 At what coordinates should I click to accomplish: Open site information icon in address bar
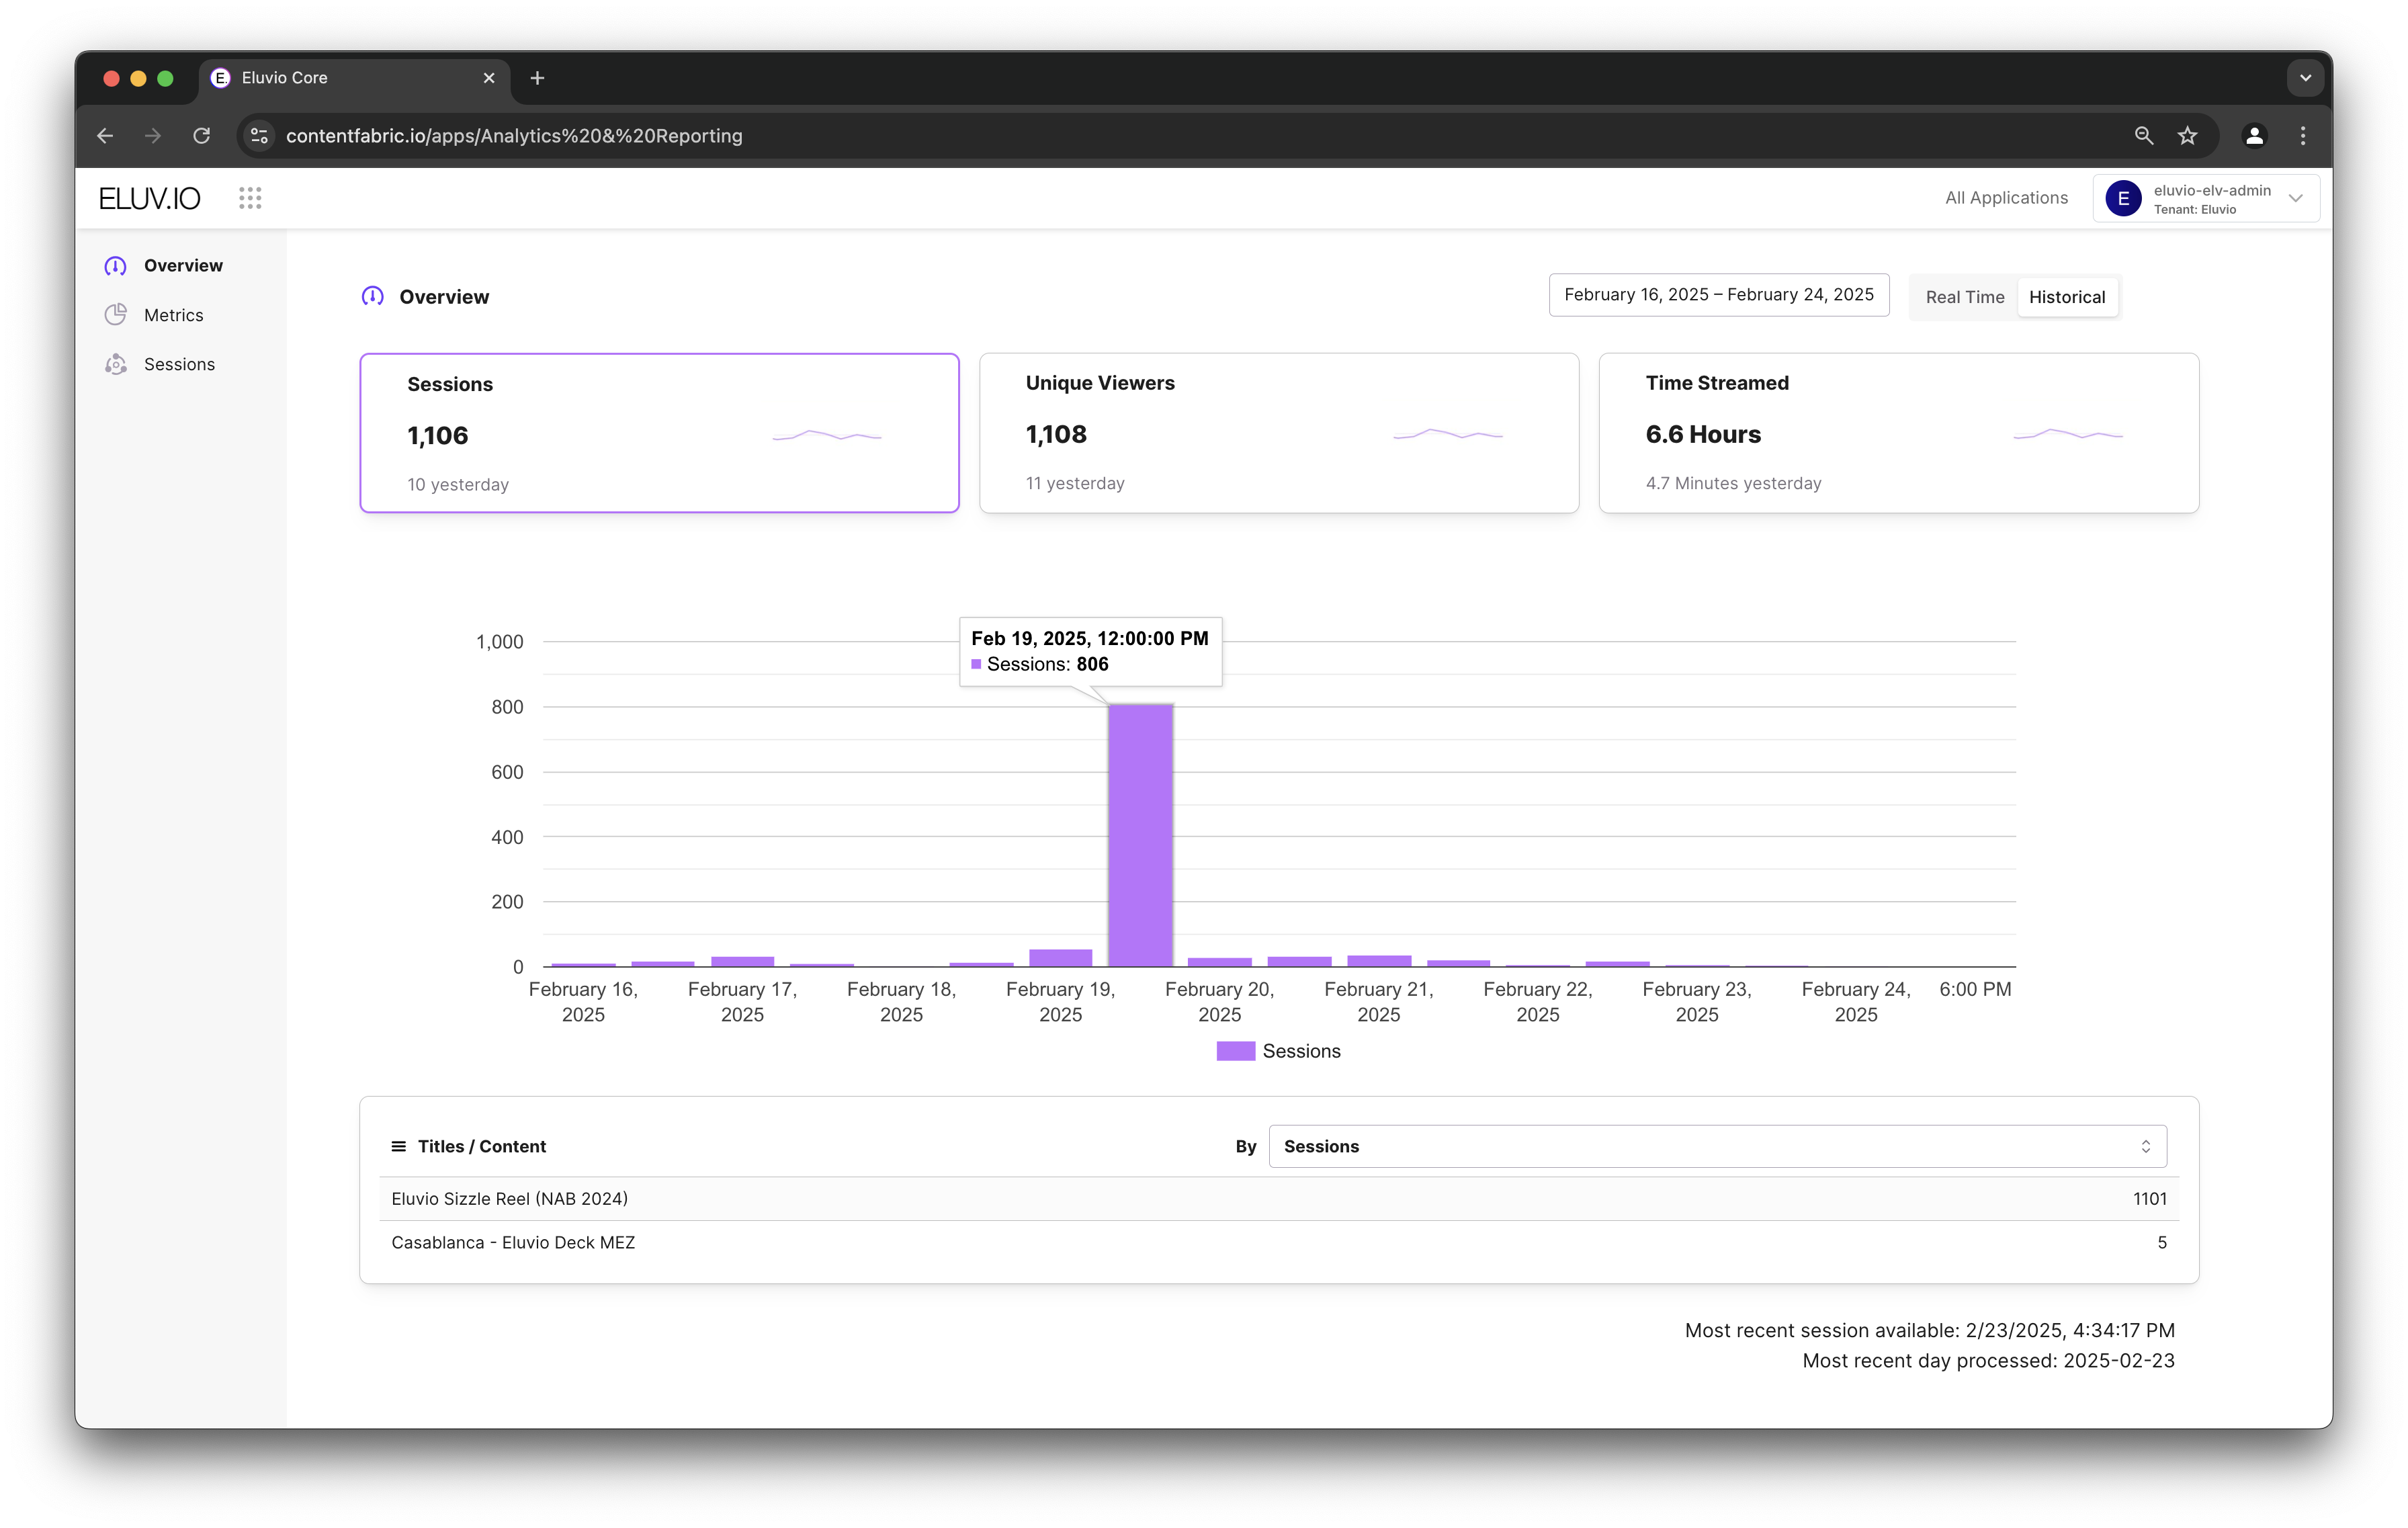pos(259,136)
